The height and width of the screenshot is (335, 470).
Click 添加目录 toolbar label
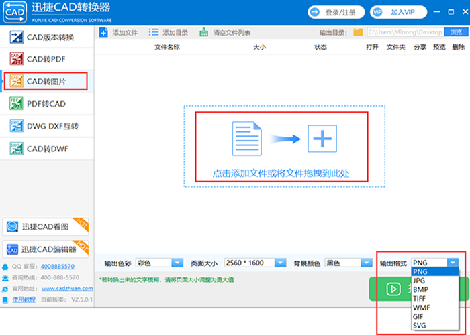point(175,33)
